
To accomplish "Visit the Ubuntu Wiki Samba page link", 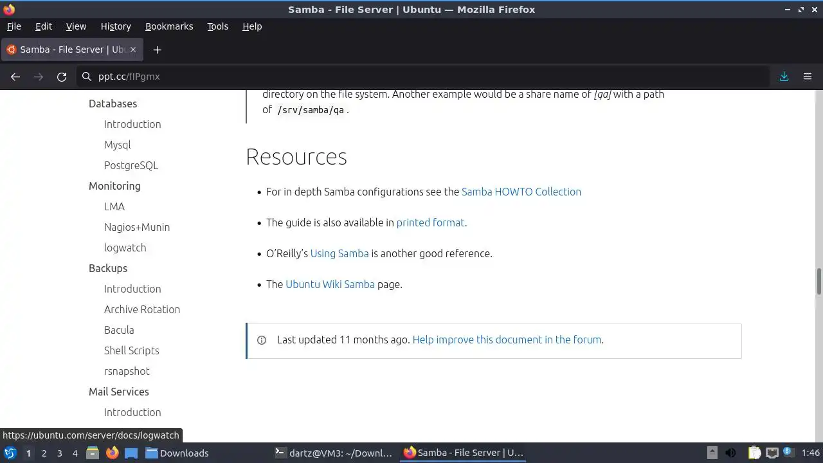I will tap(330, 284).
